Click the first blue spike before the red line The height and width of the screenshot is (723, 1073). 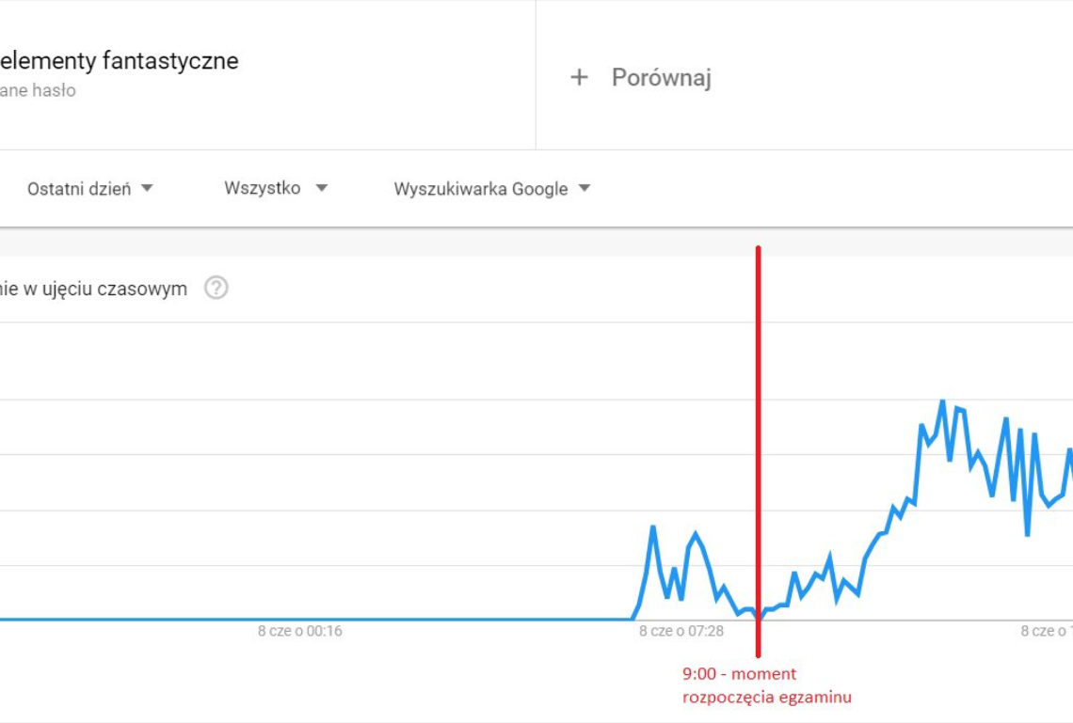pyautogui.click(x=652, y=527)
